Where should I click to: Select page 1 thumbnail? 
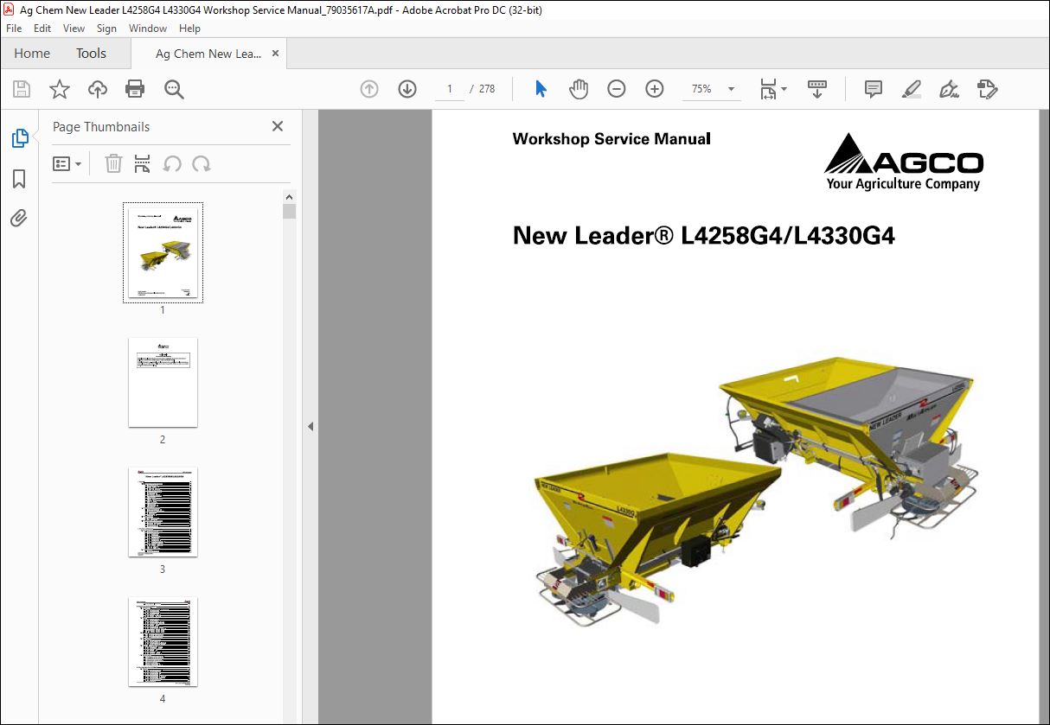163,252
